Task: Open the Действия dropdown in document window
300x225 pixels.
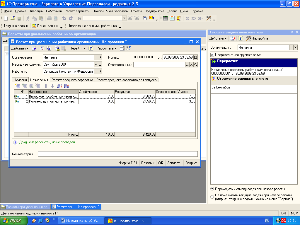Action: point(20,48)
